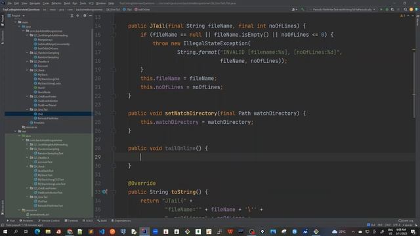Open MyStackUsingCAS class in tree
The image size is (420, 236).
(47, 79)
